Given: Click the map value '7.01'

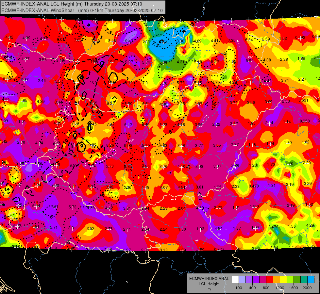Looking at the screenshot, I should (146, 83).
